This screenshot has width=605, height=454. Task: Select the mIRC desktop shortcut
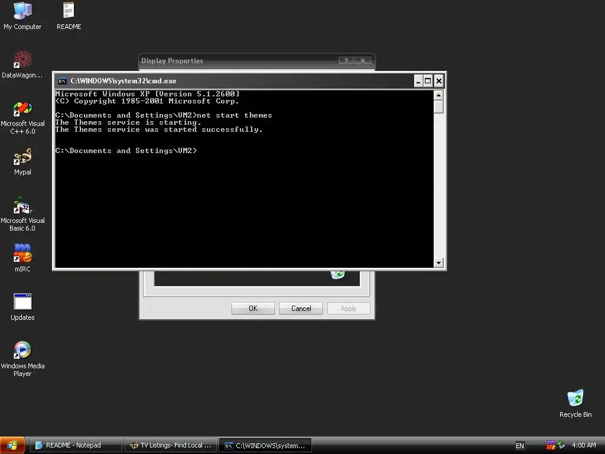click(x=22, y=258)
